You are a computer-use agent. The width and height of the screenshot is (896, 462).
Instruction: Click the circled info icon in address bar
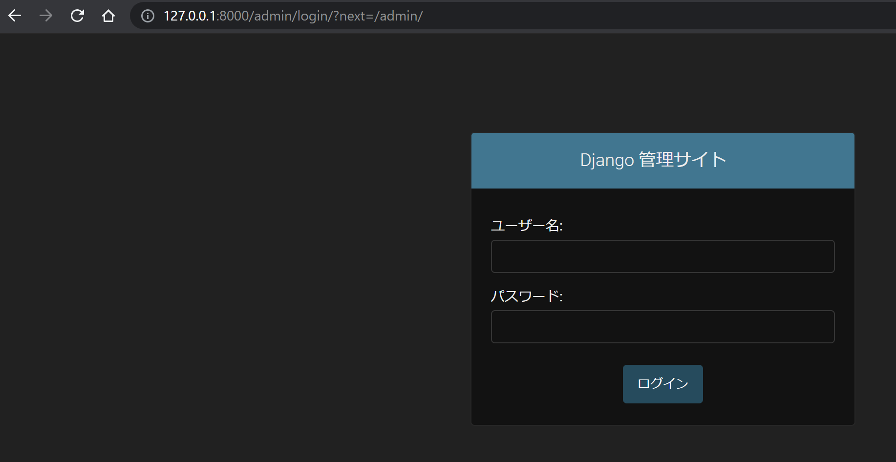click(x=147, y=16)
